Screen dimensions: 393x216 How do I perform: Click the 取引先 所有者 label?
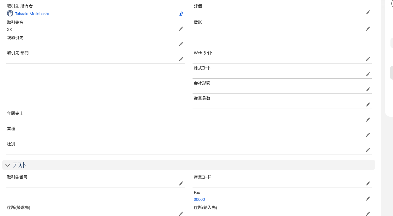click(x=20, y=6)
